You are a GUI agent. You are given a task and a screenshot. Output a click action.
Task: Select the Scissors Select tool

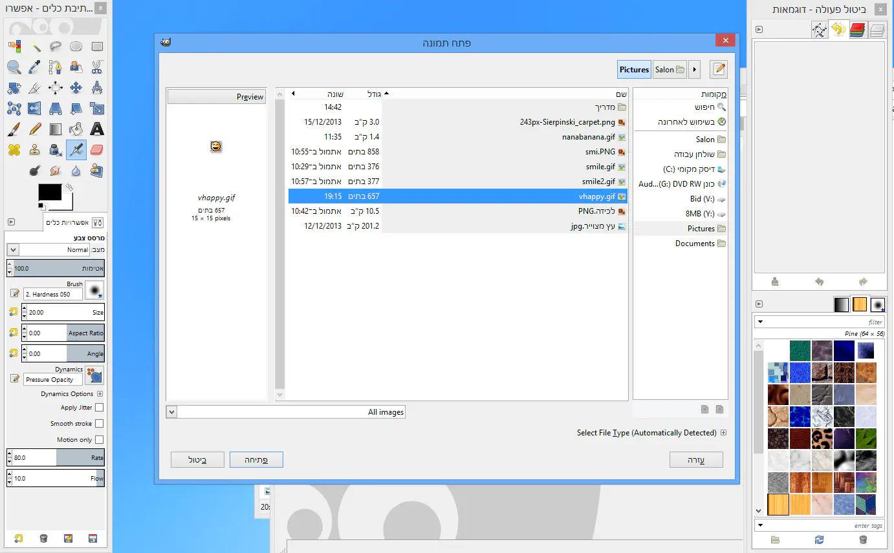click(96, 67)
